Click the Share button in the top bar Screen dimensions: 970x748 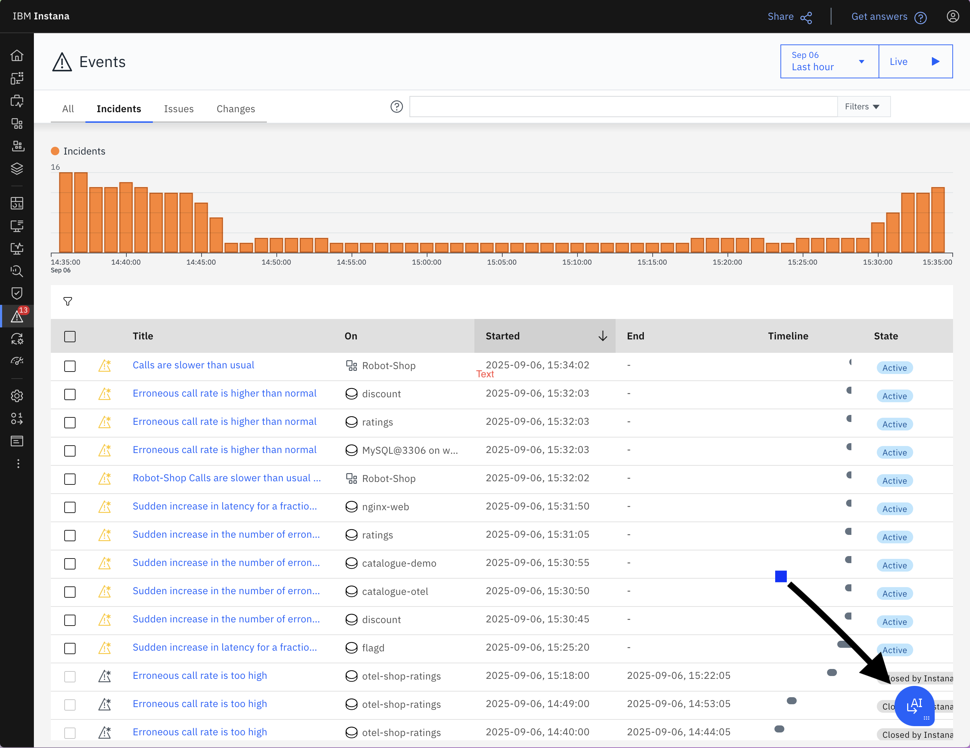pyautogui.click(x=790, y=17)
